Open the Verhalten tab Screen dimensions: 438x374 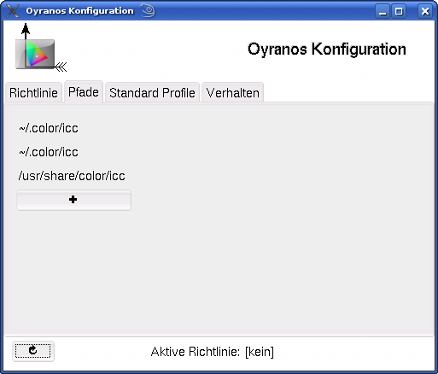pos(232,92)
